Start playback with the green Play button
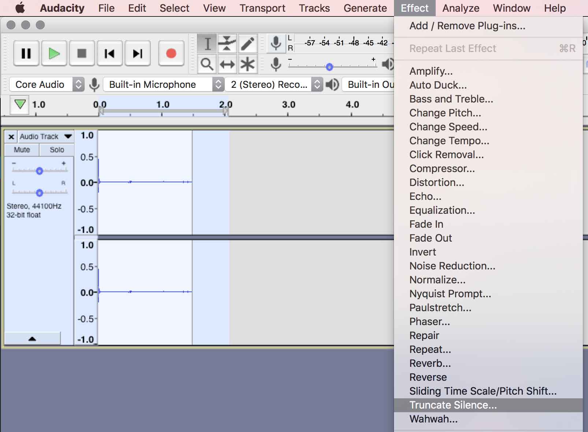Image resolution: width=588 pixels, height=432 pixels. 54,53
